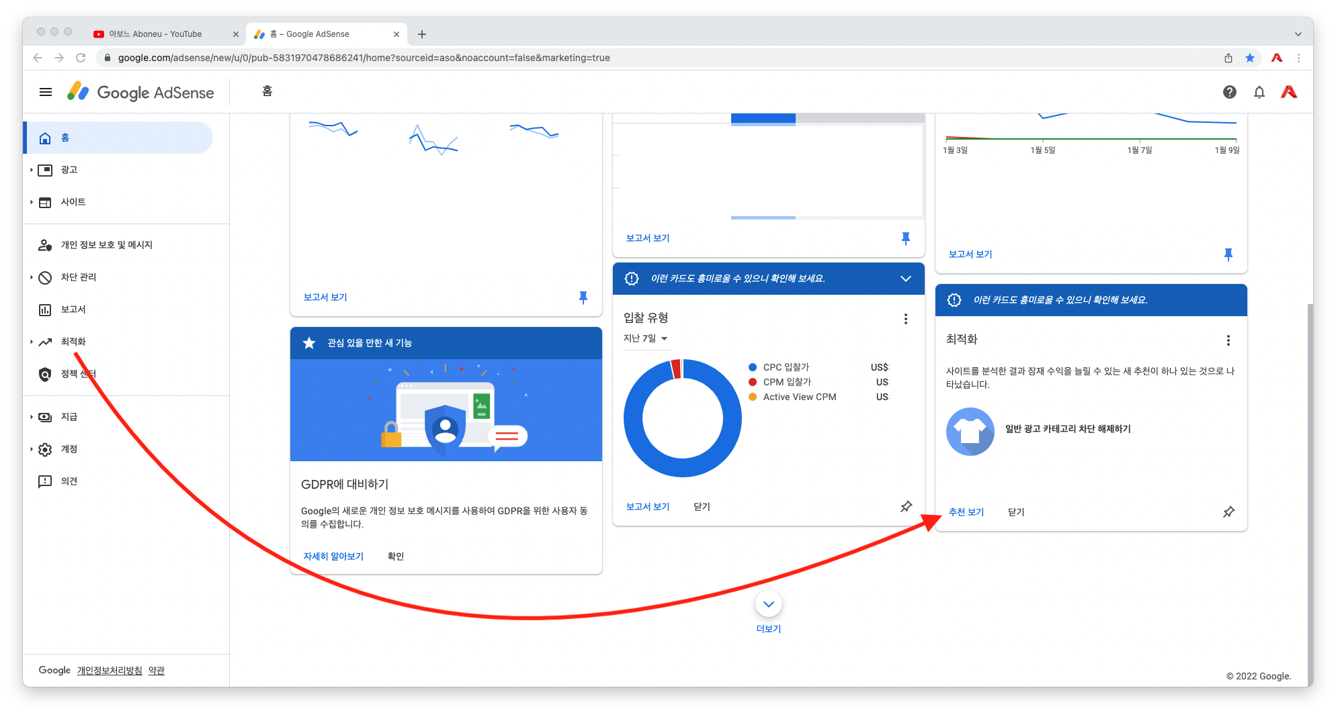Expand the 광고 submenu arrow
This screenshot has height=715, width=1336.
[31, 170]
